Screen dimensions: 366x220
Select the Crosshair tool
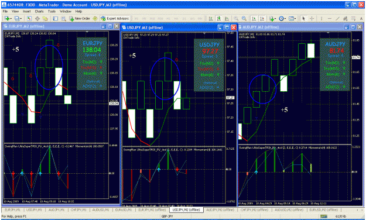[312, 18]
